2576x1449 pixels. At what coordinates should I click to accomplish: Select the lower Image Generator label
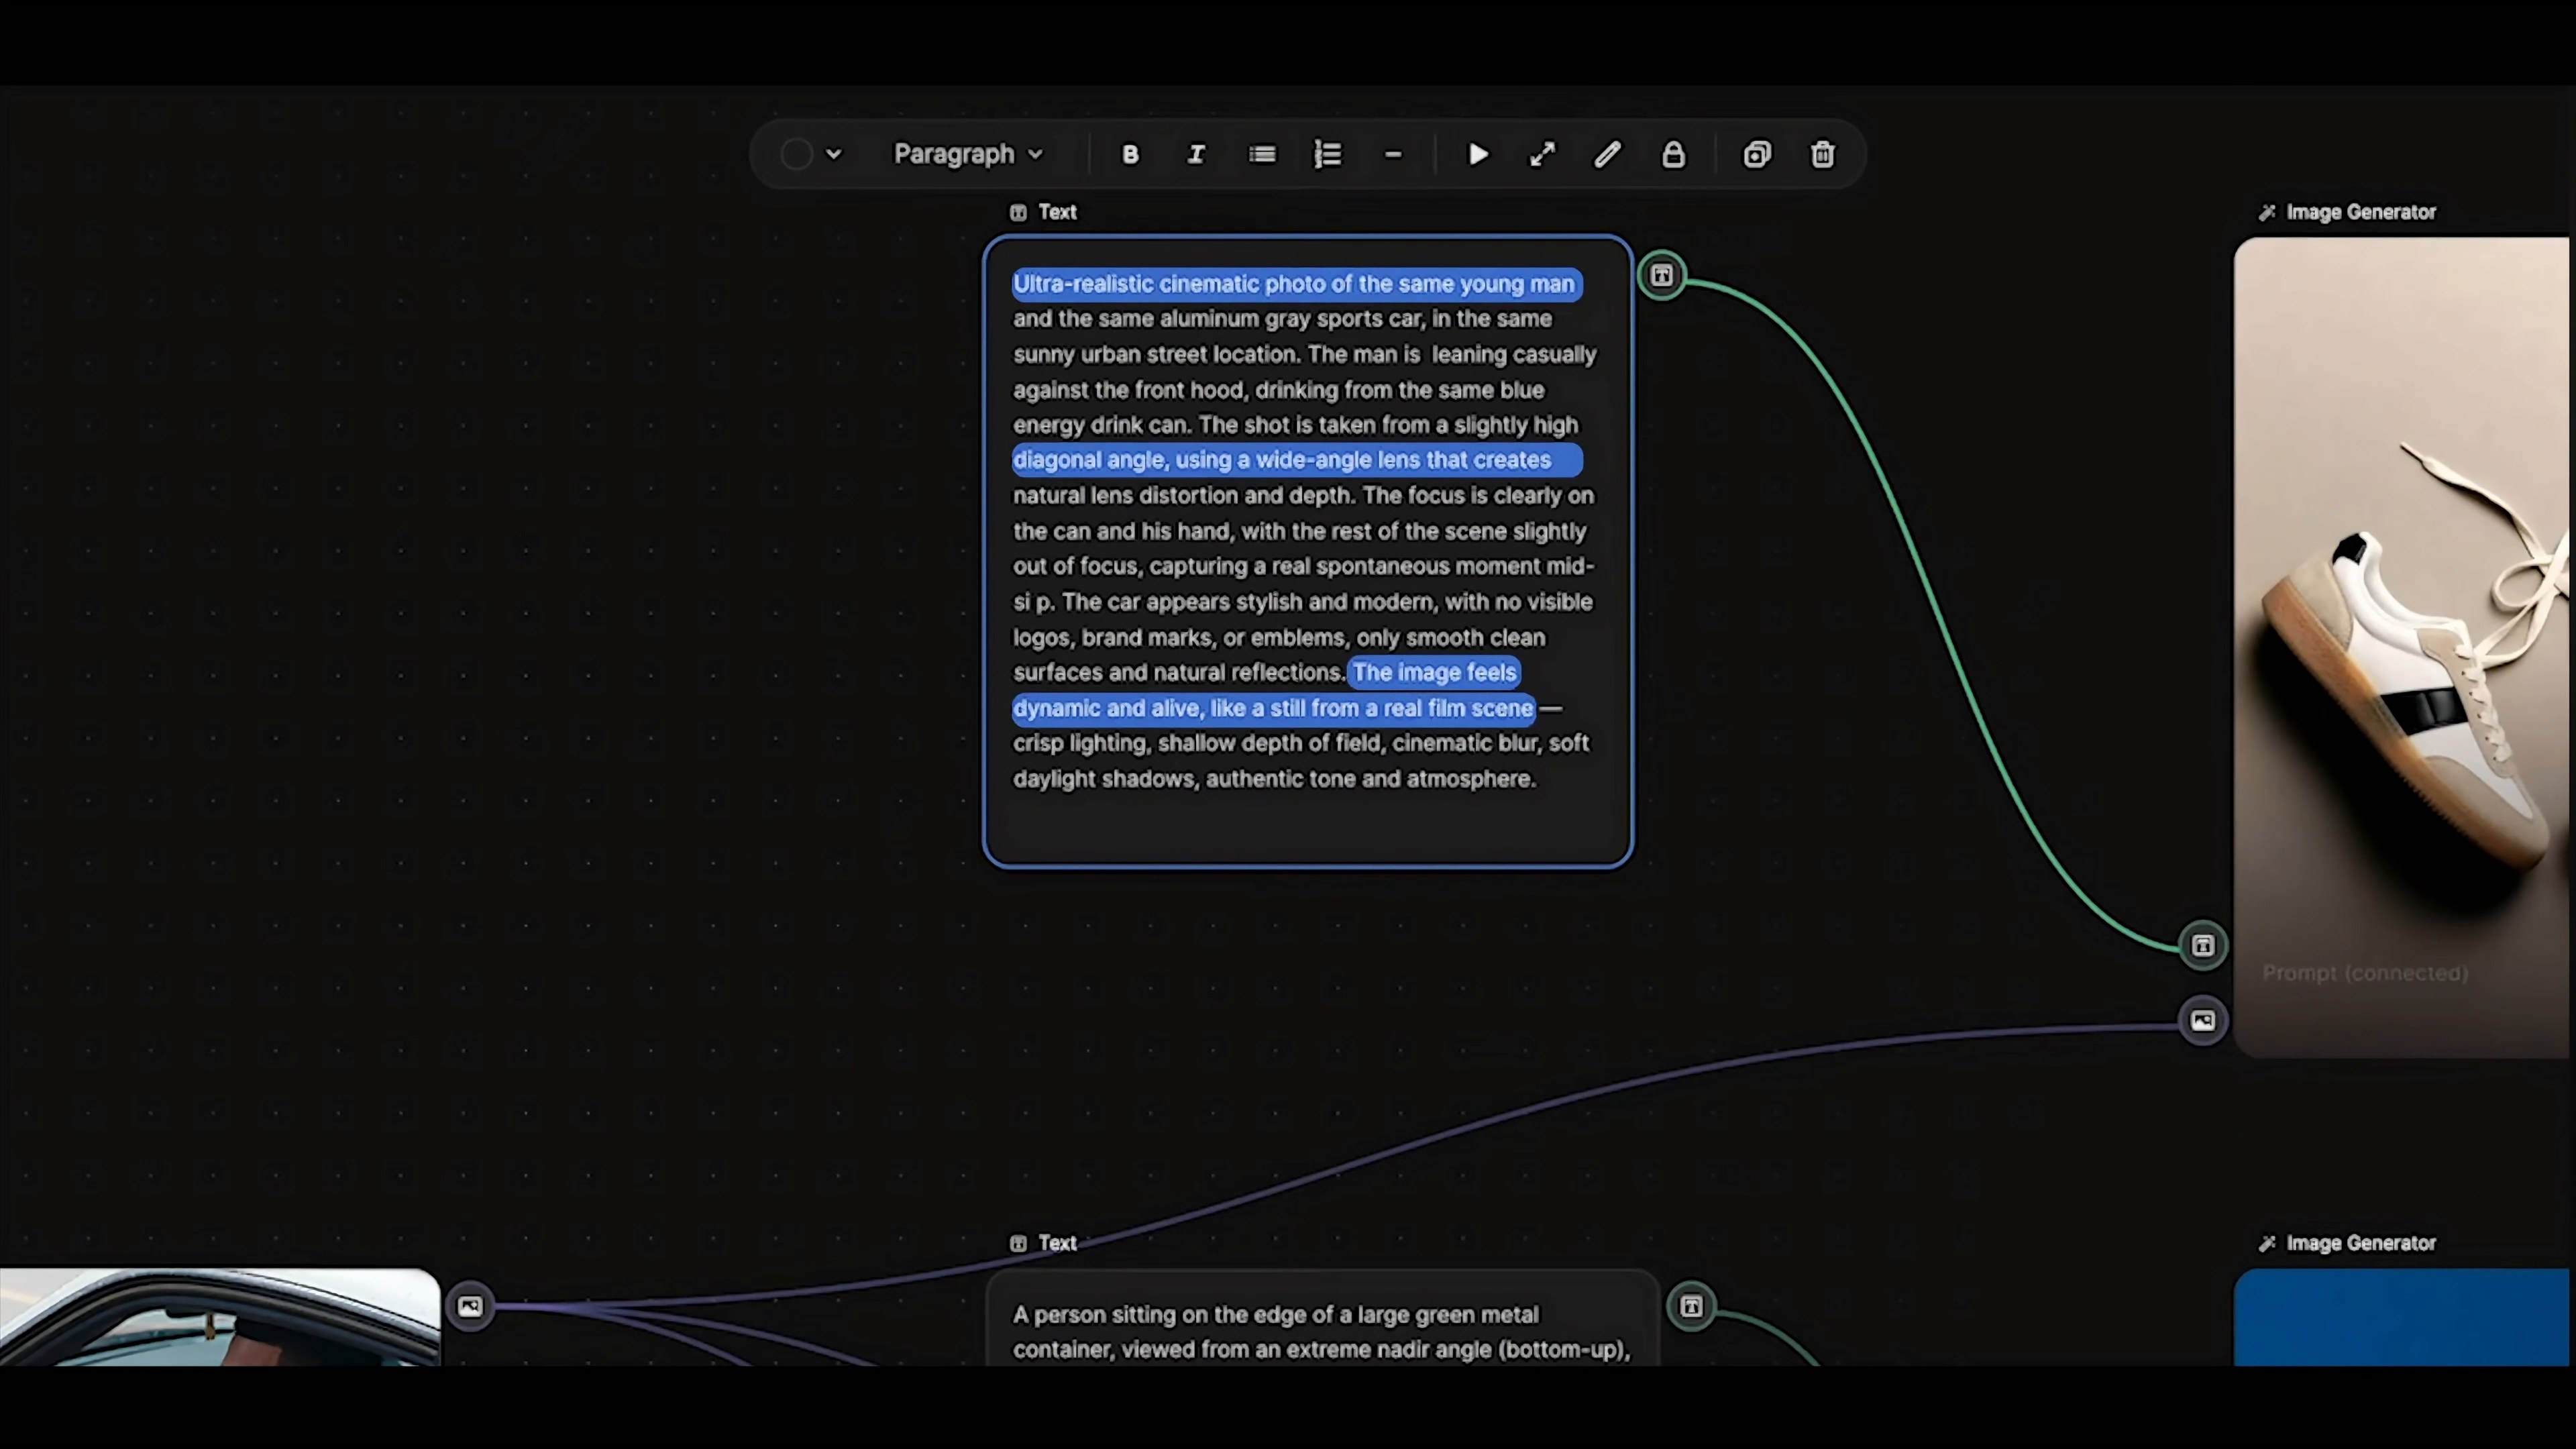2361,1243
